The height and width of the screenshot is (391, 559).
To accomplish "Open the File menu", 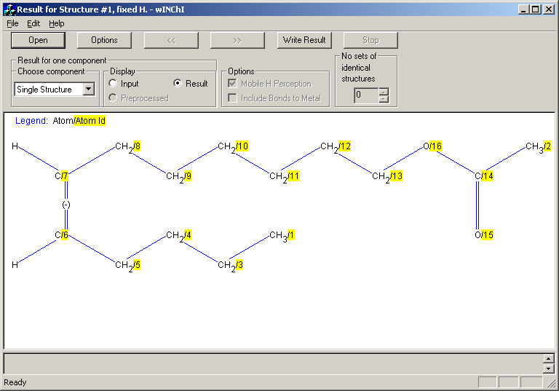I will coord(12,23).
